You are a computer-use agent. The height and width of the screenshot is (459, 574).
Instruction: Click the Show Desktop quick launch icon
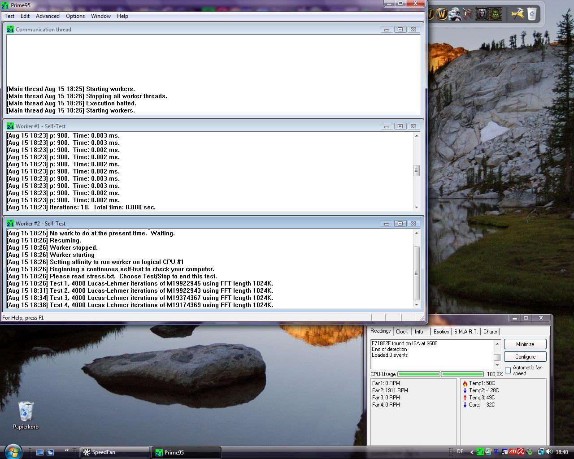coord(40,452)
